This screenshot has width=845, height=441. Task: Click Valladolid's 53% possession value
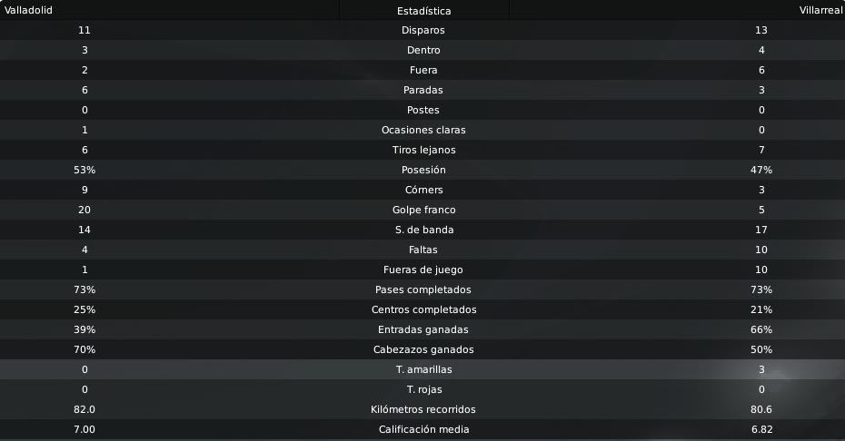tap(84, 170)
